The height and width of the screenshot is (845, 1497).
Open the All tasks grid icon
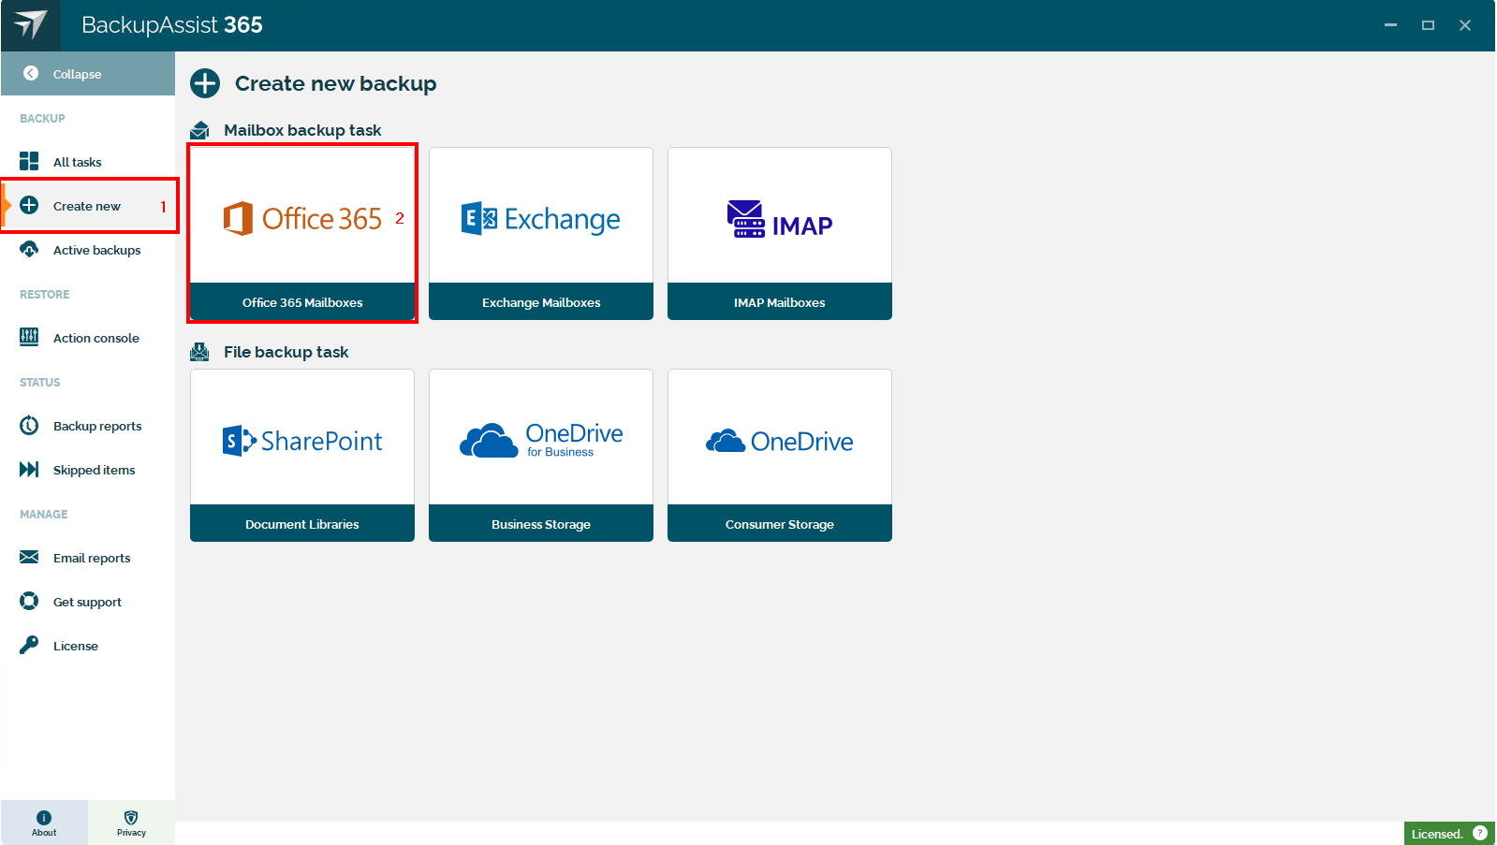click(29, 162)
